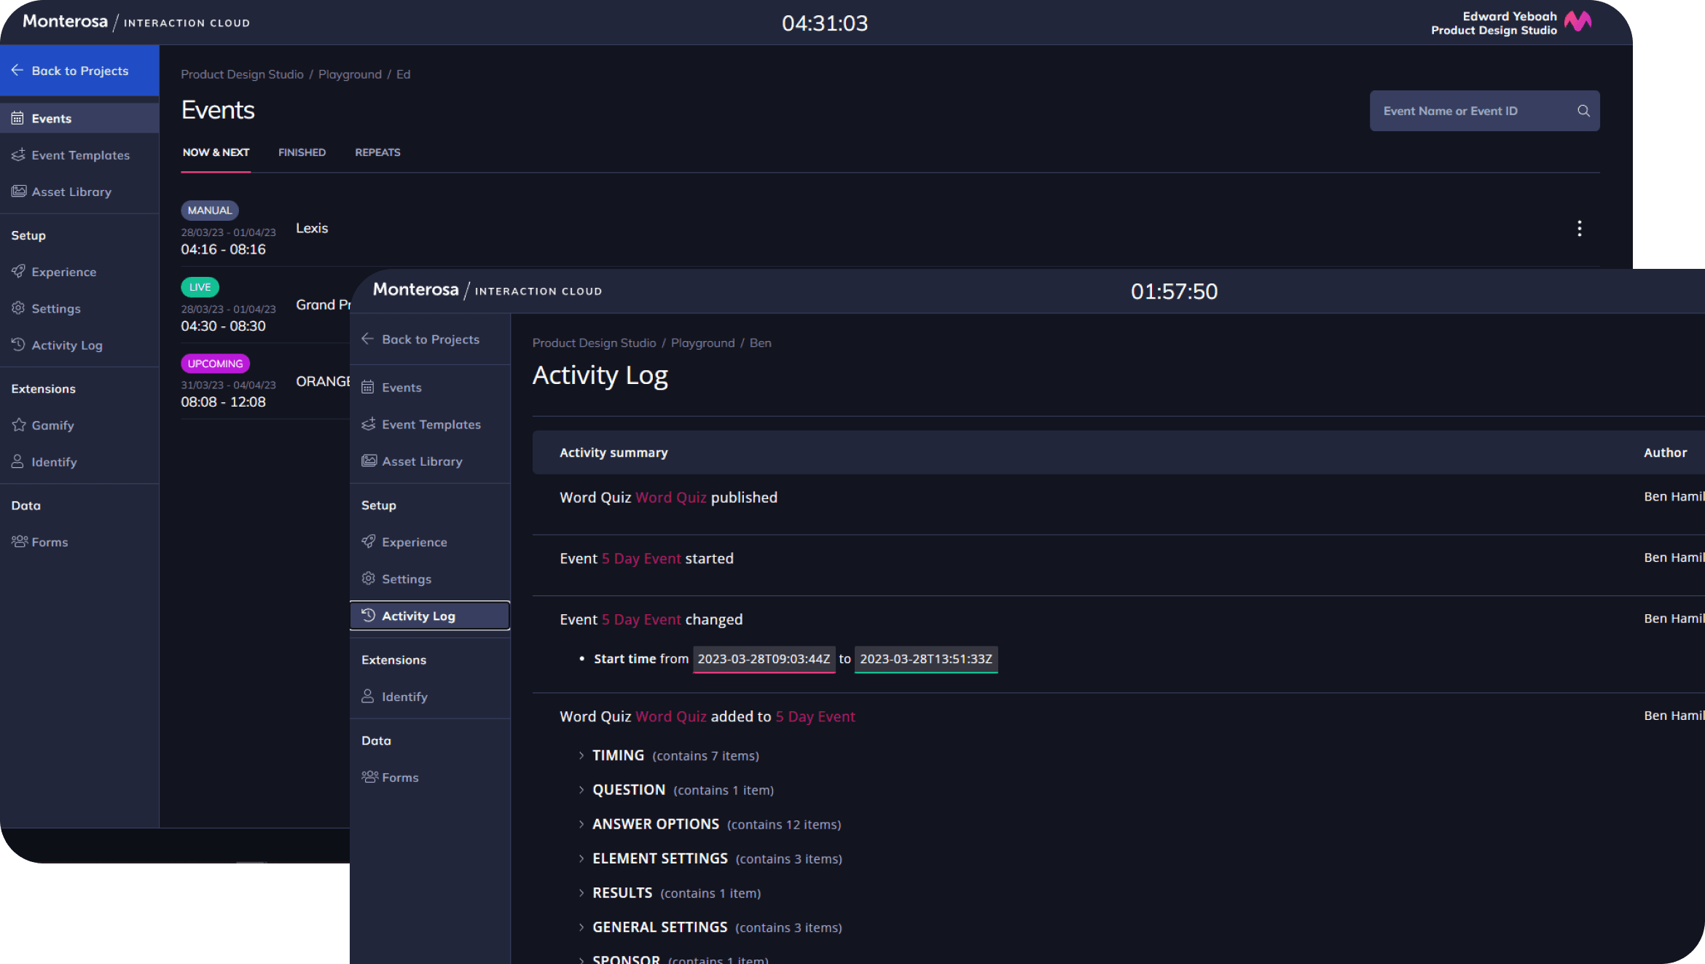The width and height of the screenshot is (1705, 964).
Task: Click the Forms people icon in front sidebar
Action: coord(369,777)
